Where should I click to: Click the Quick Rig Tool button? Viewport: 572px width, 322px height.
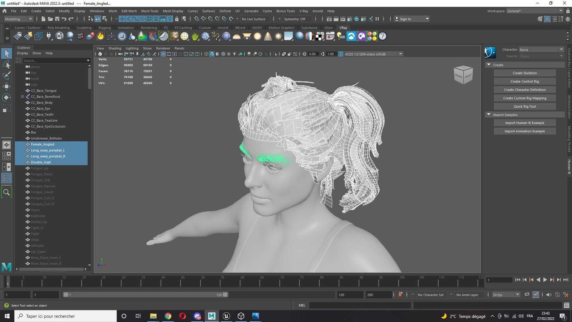pos(524,106)
